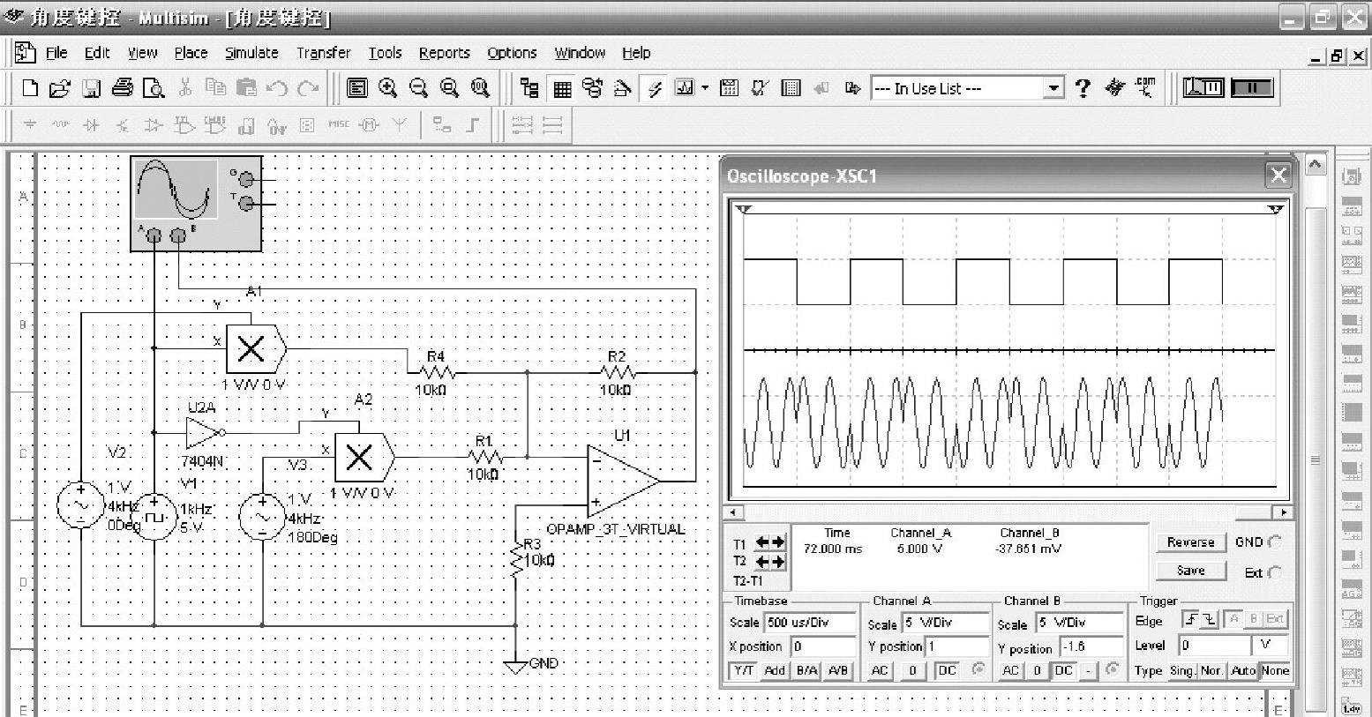Open the In Use List dropdown
The height and width of the screenshot is (717, 1372).
(1053, 88)
